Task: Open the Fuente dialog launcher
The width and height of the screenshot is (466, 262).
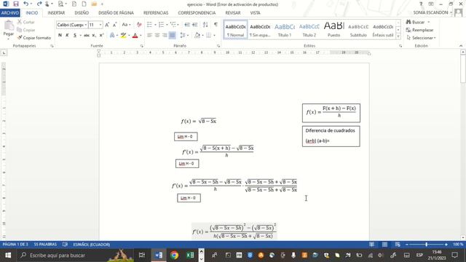Action: click(141, 46)
